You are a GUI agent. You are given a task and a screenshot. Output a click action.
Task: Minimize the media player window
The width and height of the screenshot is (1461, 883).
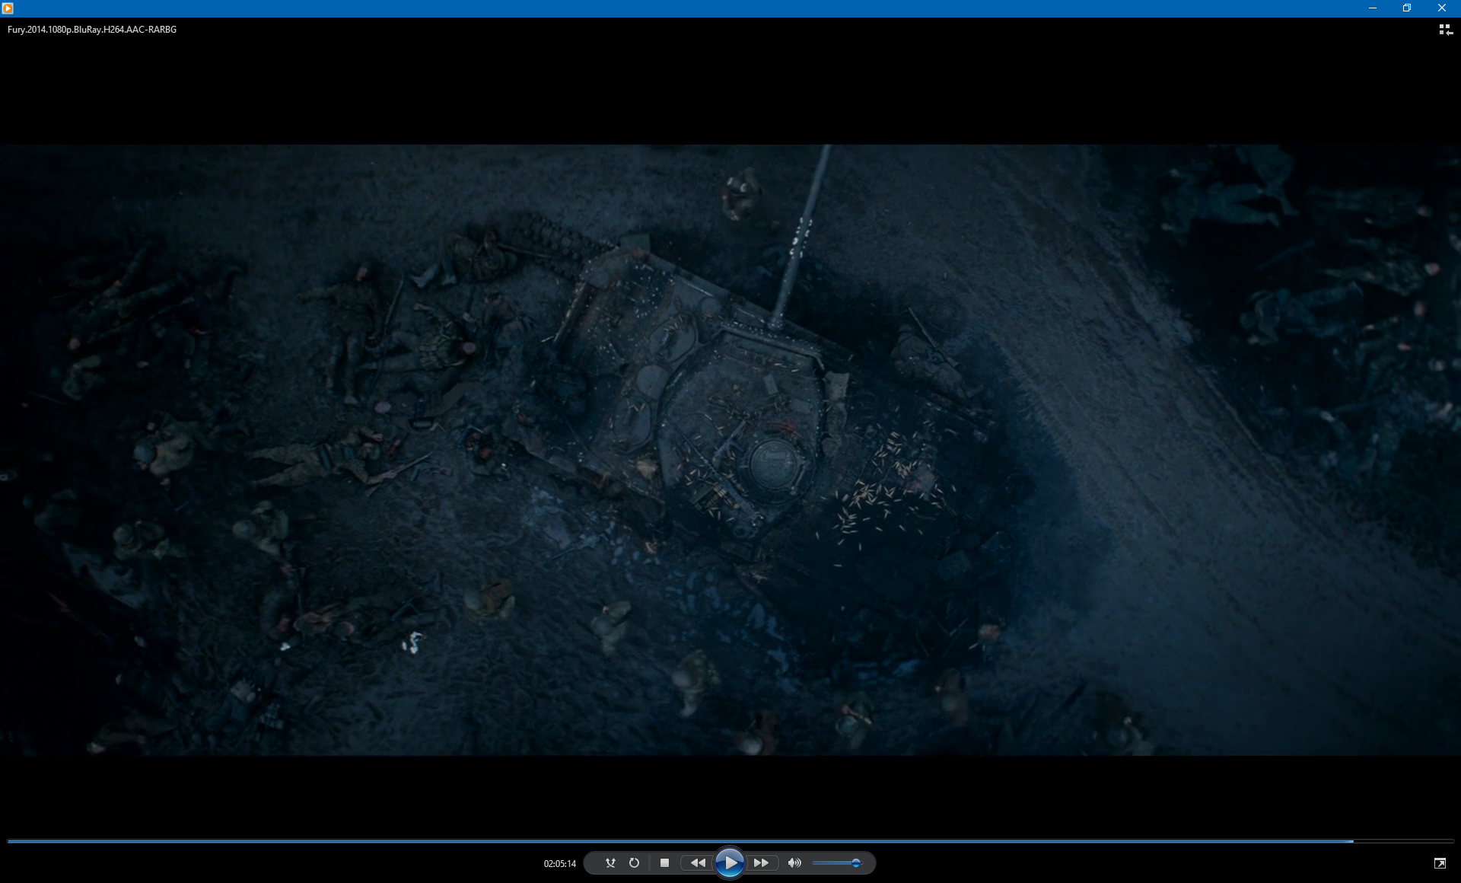pyautogui.click(x=1372, y=8)
